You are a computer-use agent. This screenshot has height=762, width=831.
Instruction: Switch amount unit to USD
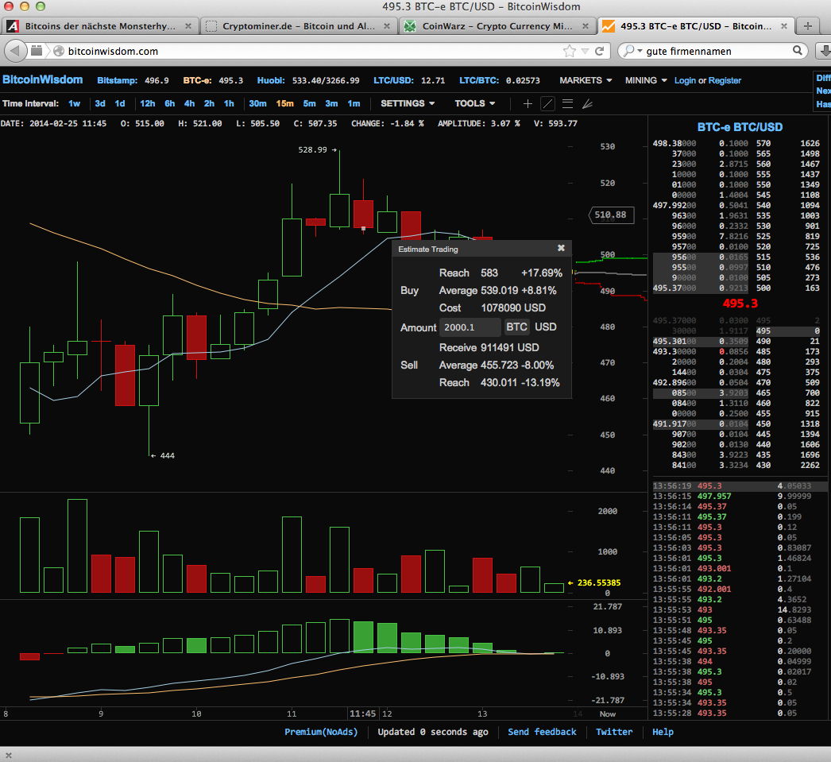[x=545, y=327]
